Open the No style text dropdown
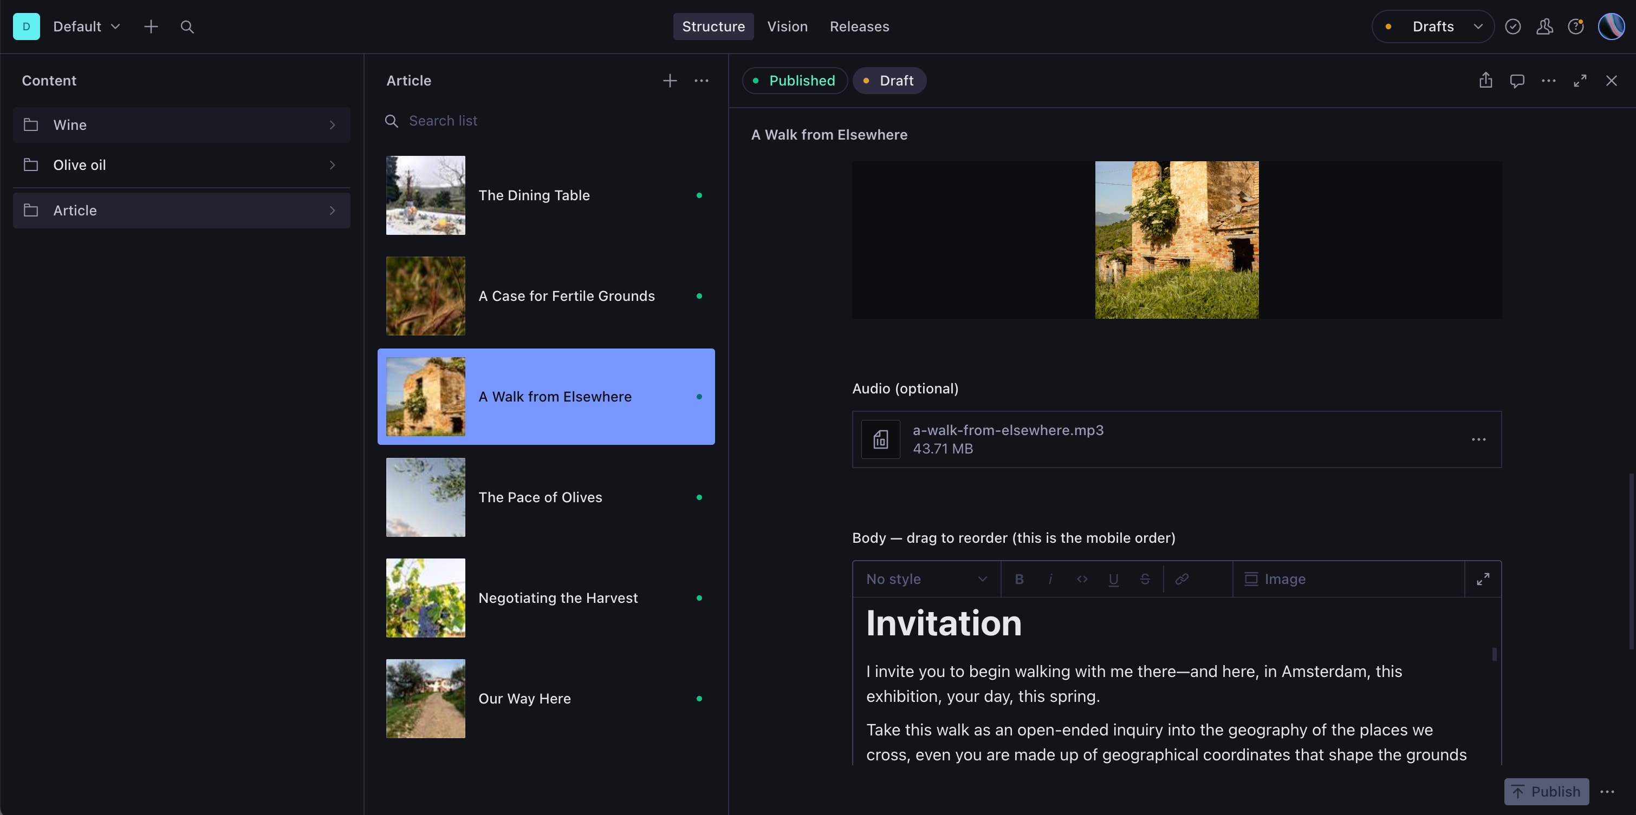Image resolution: width=1636 pixels, height=815 pixels. click(926, 579)
